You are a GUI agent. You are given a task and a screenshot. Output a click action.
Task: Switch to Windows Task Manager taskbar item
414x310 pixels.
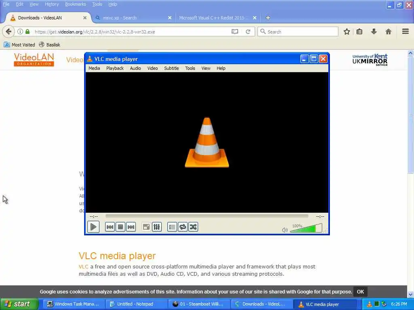[73, 304]
